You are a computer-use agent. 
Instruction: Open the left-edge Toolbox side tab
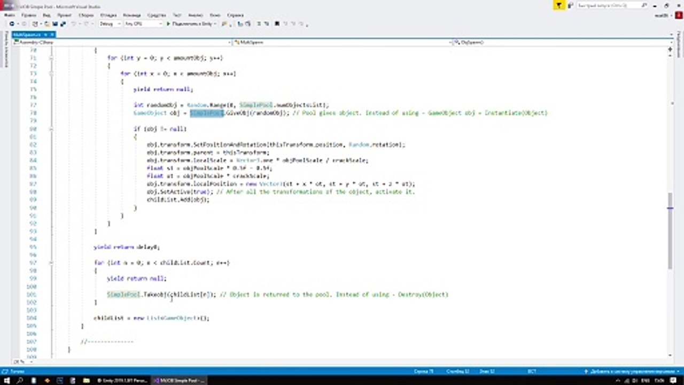[6, 50]
